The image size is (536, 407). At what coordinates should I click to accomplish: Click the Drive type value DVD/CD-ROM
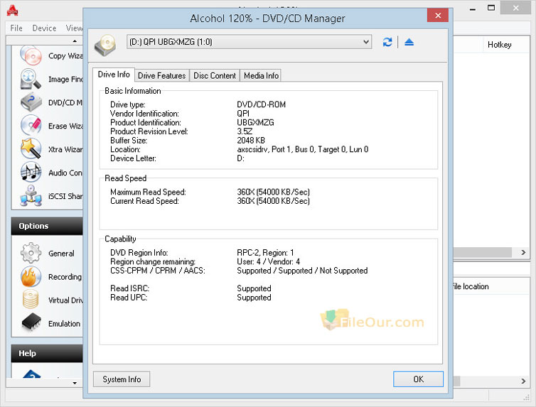point(261,104)
